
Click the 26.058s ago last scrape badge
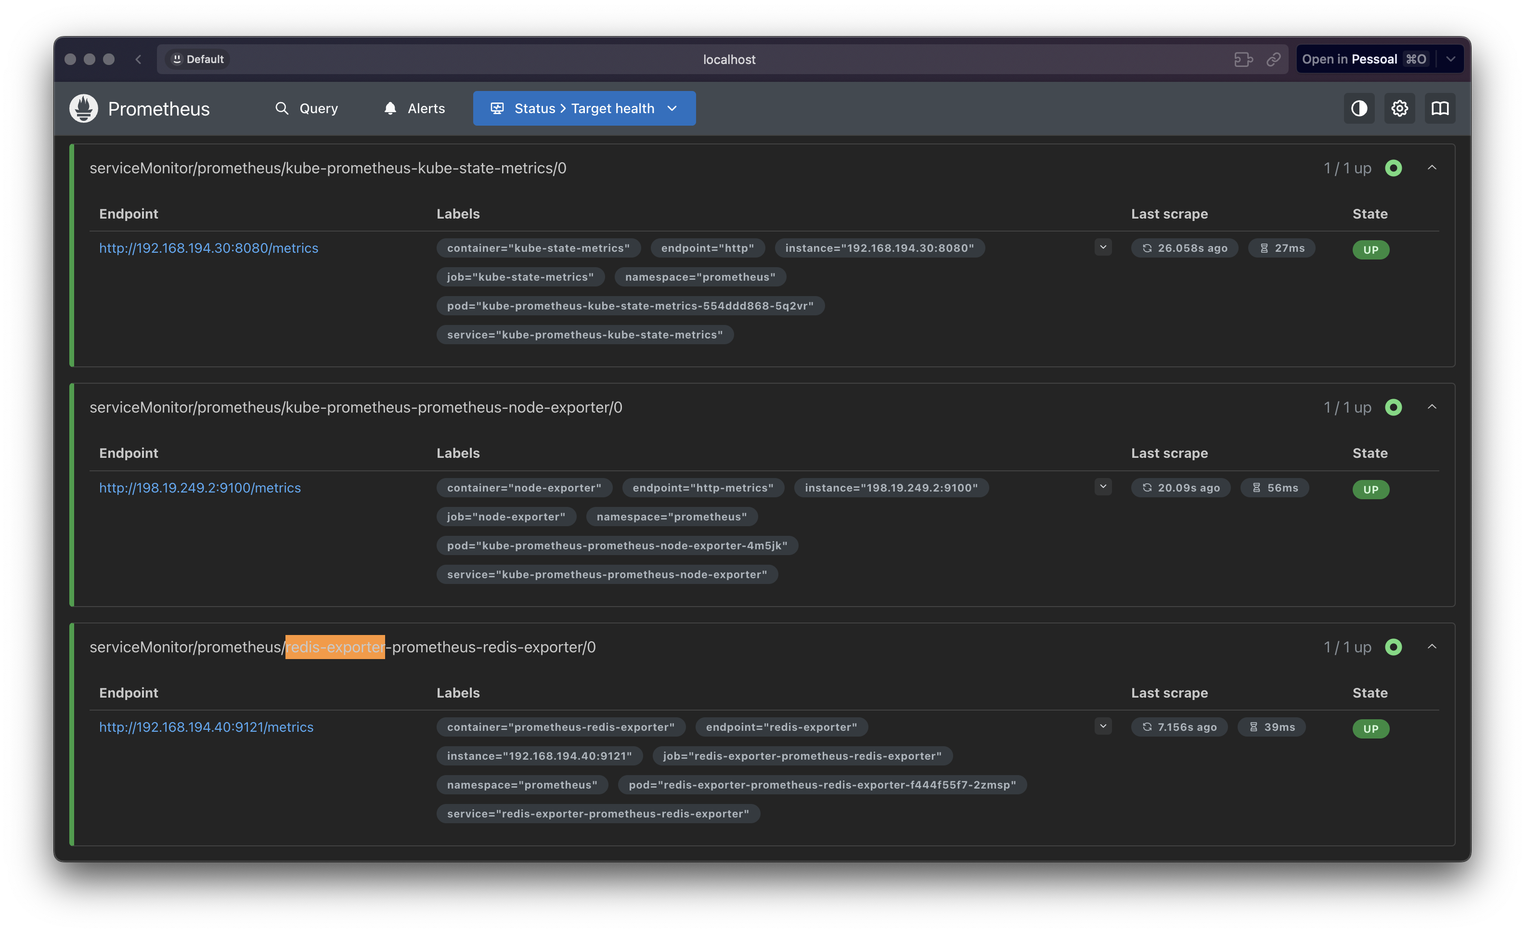(x=1185, y=248)
